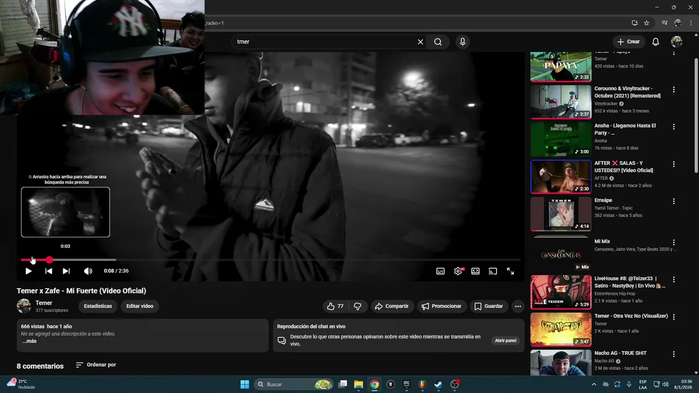The image size is (699, 393).
Task: Start voice search with microphone
Action: 463,42
